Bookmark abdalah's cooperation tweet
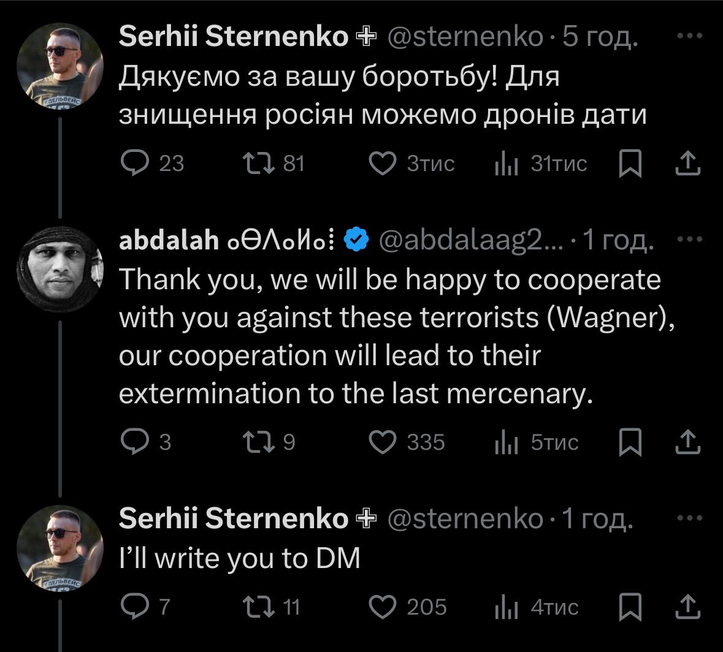 [630, 442]
